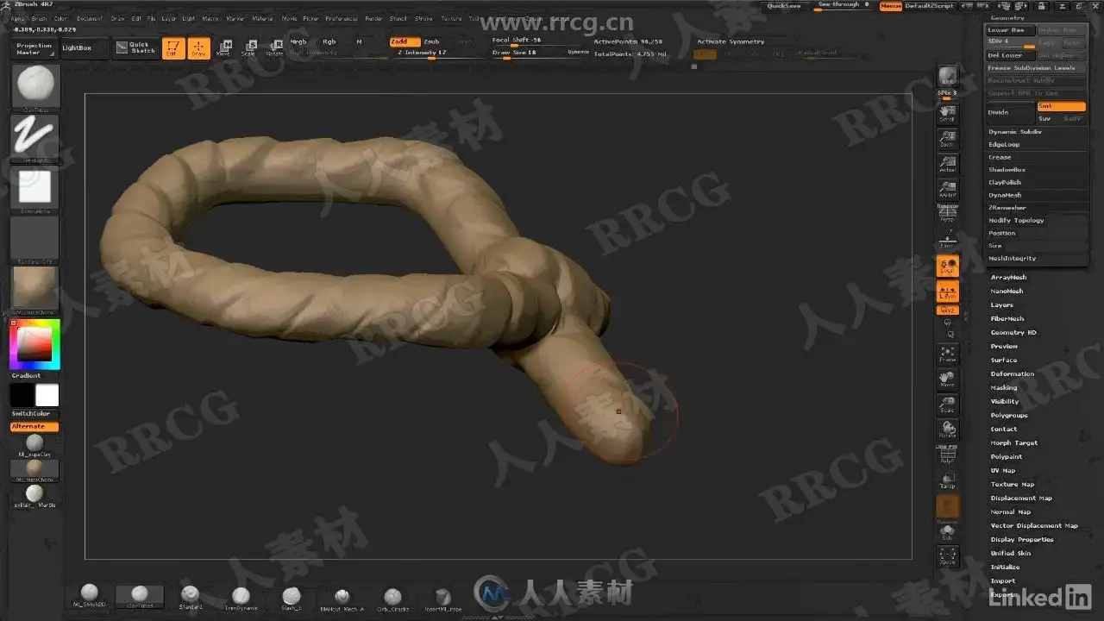This screenshot has width=1104, height=621.
Task: Open Quick Sketch mode
Action: (x=135, y=48)
